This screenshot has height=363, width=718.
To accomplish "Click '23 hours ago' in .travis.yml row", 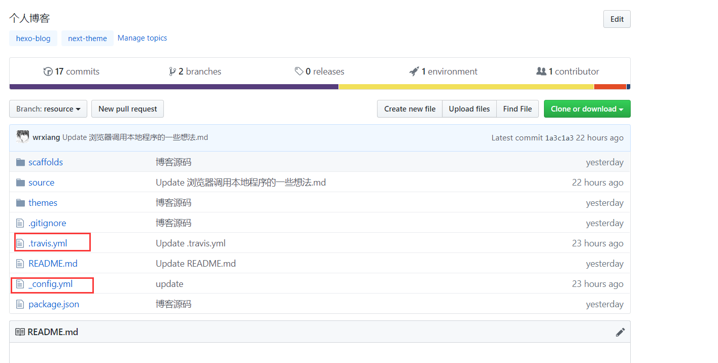I will tap(598, 243).
